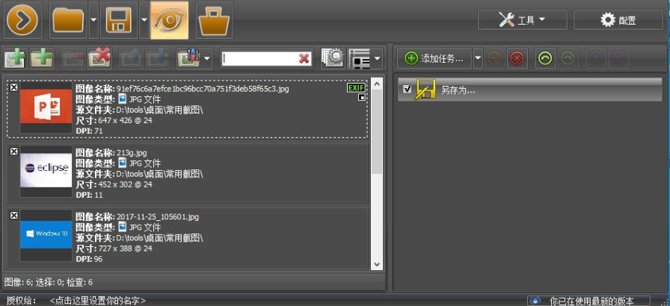670x306 pixels.
Task: Open the shopping bag store icon
Action: pos(215,19)
